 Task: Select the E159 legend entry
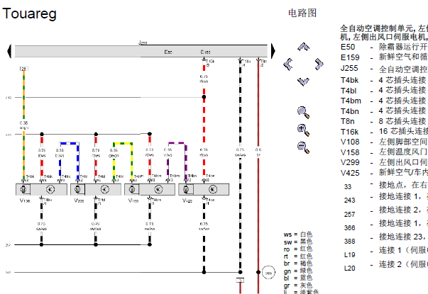[x=384, y=57]
